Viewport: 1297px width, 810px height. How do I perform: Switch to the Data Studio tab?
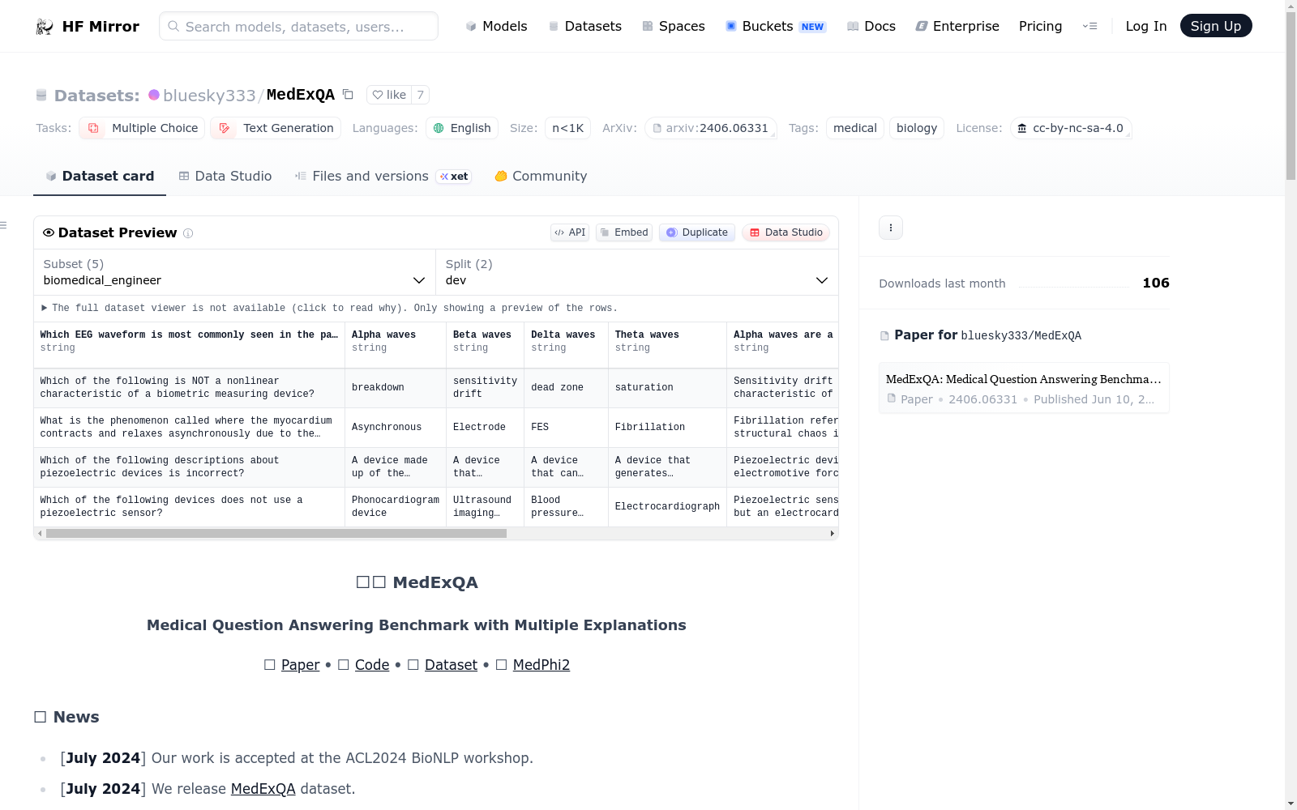click(225, 176)
